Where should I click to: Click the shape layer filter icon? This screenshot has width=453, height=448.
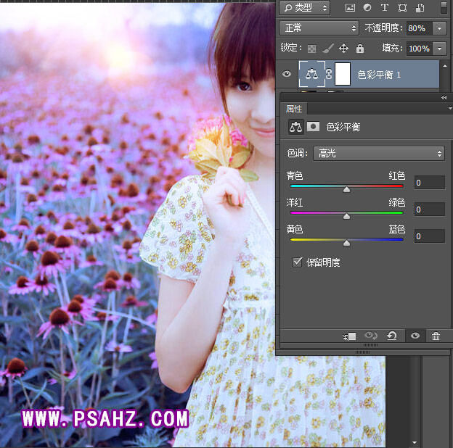click(402, 8)
